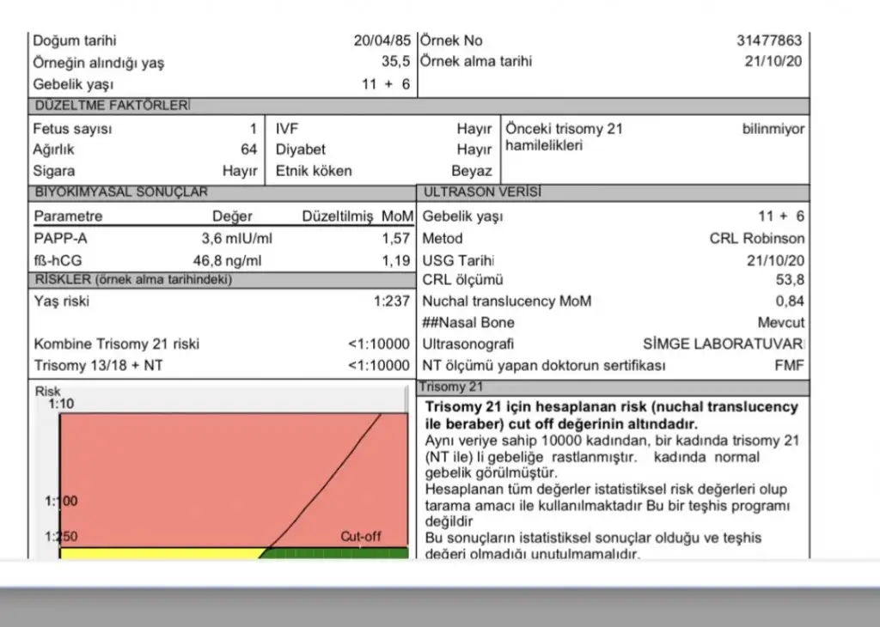Click nasal bone value Mevcut

click(x=780, y=322)
